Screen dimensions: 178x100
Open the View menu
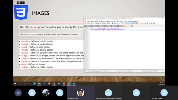[x=97, y=21]
